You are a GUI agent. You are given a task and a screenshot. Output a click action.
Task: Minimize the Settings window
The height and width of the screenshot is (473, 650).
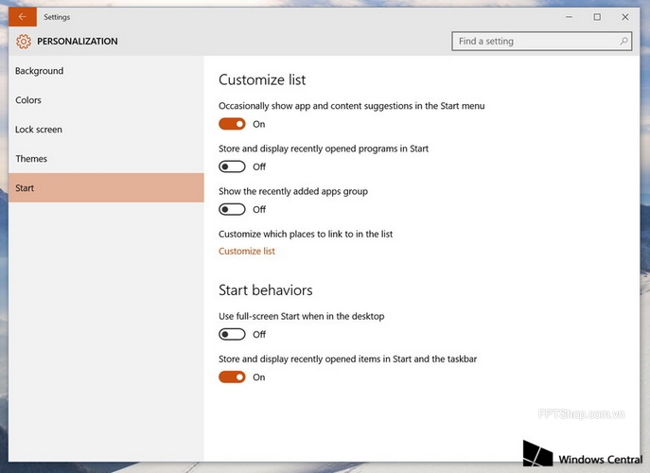570,17
